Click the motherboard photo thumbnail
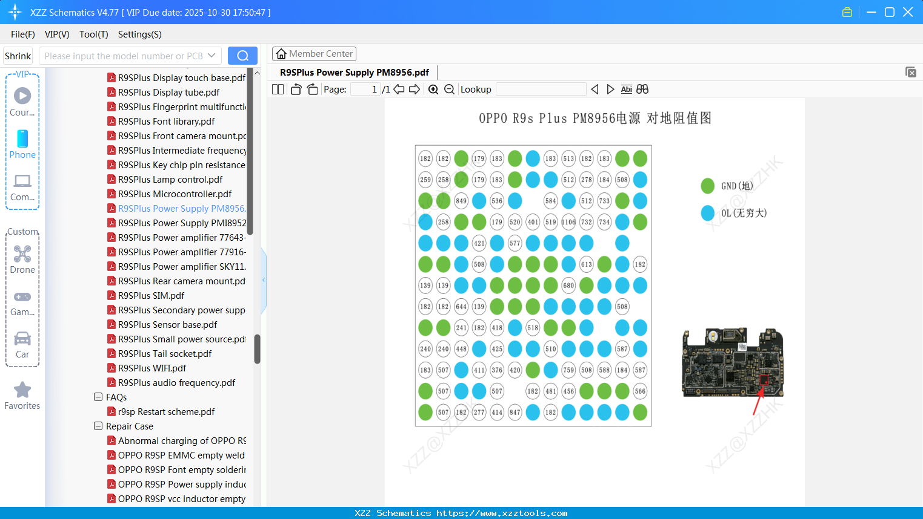Viewport: 923px width, 519px height. pos(733,362)
